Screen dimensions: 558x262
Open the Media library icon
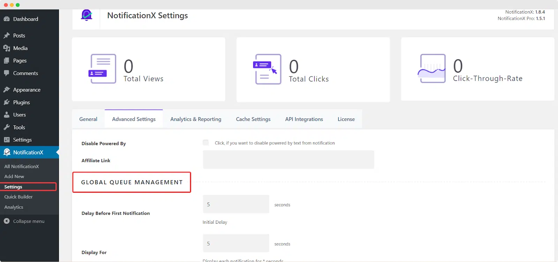click(7, 48)
